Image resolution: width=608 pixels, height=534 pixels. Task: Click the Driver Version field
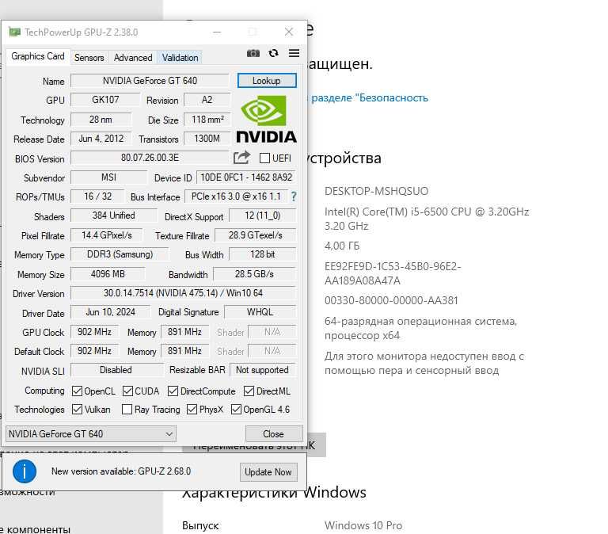click(183, 293)
